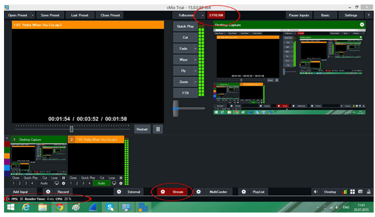
Task: Click the transition Quick Play button
Action: 185,26
